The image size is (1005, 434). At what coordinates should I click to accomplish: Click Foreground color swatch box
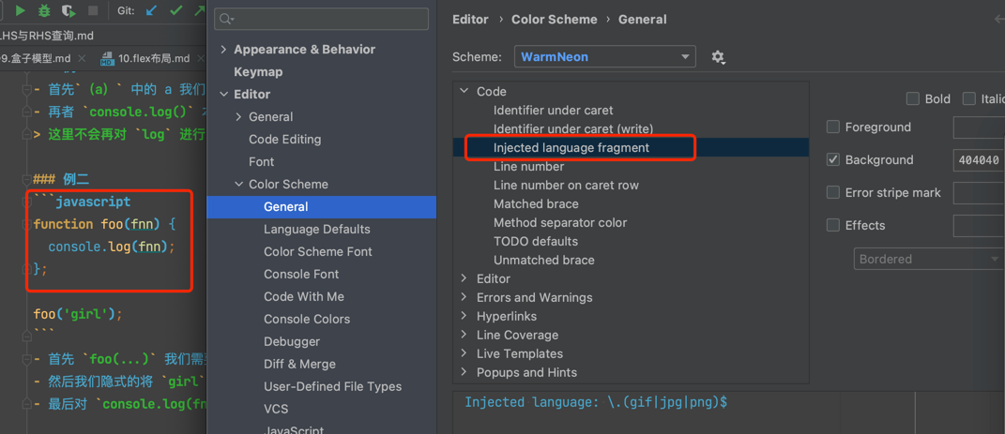[x=979, y=127]
